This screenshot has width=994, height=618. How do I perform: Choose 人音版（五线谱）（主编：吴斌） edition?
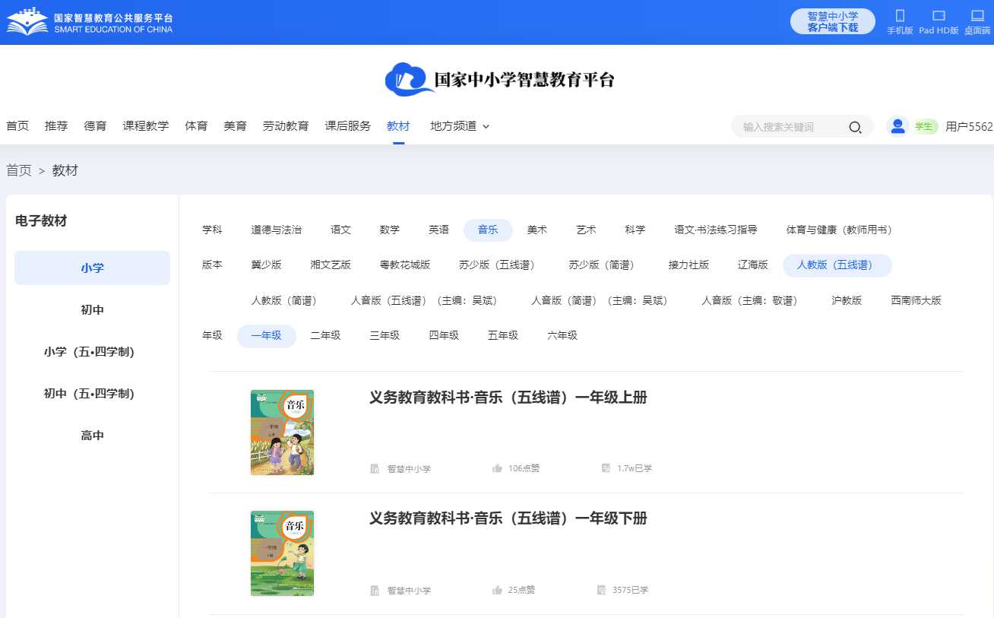(426, 300)
